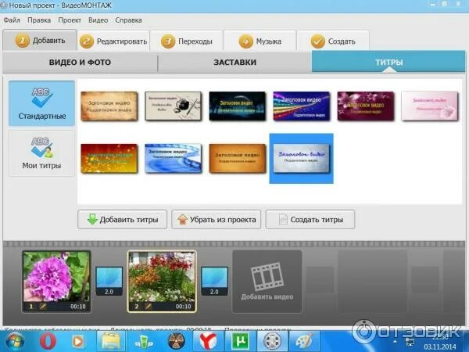The height and width of the screenshot is (352, 469).
Task: Launch Yandex browser from the taskbar
Action: pyautogui.click(x=208, y=341)
